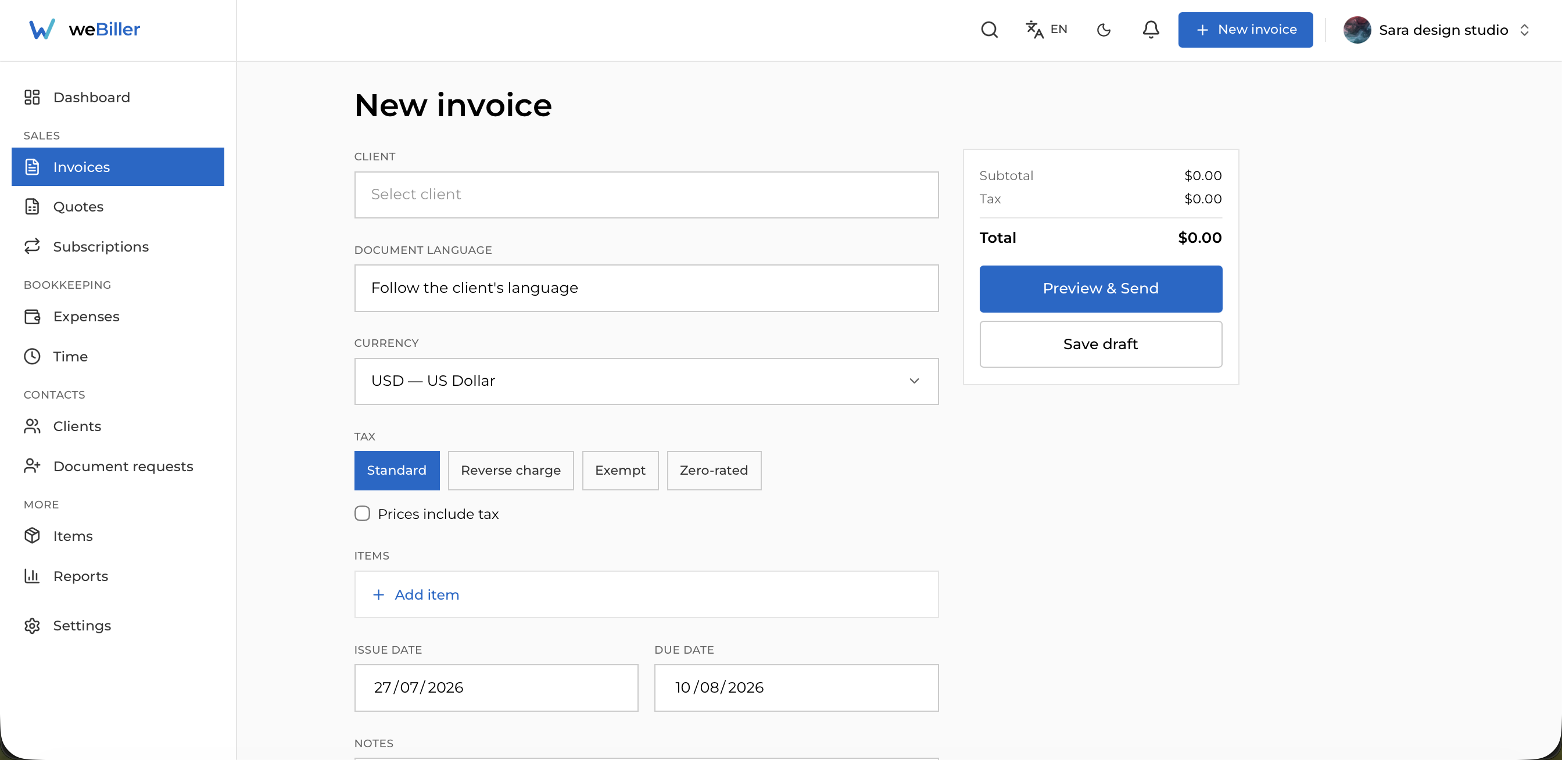This screenshot has width=1562, height=760.
Task: Click the Items box icon
Action: coord(32,536)
